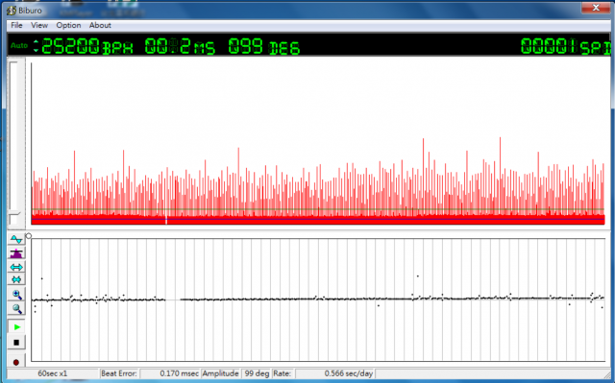Image resolution: width=615 pixels, height=383 pixels.
Task: Start playback with green play button
Action: pos(16,327)
